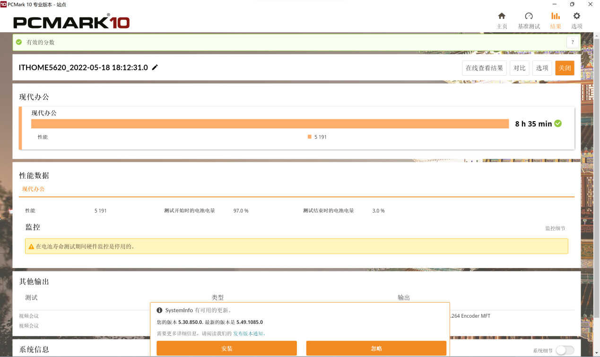Click the 3.0 % ending battery value
Image resolution: width=600 pixels, height=357 pixels.
click(x=378, y=211)
